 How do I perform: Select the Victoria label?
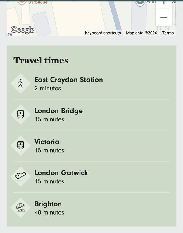click(47, 142)
